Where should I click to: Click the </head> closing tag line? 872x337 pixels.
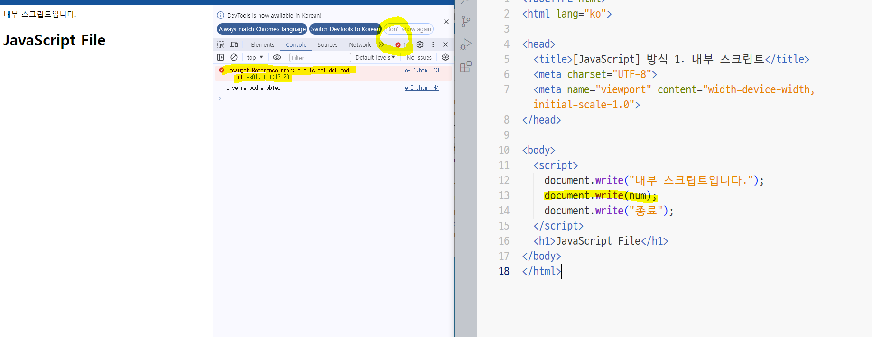(541, 120)
